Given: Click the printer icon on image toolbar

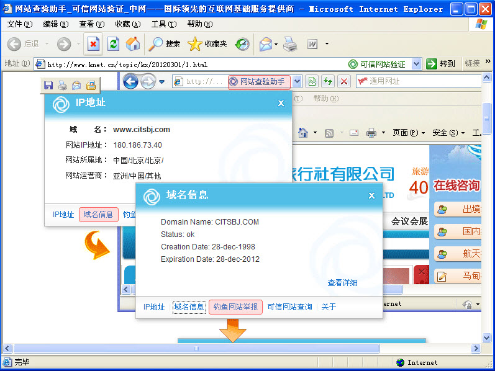Looking at the screenshot, I should pyautogui.click(x=63, y=85).
